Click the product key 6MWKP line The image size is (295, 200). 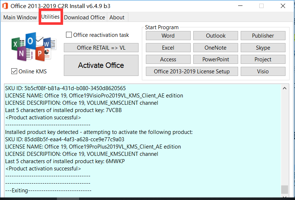[65, 161]
